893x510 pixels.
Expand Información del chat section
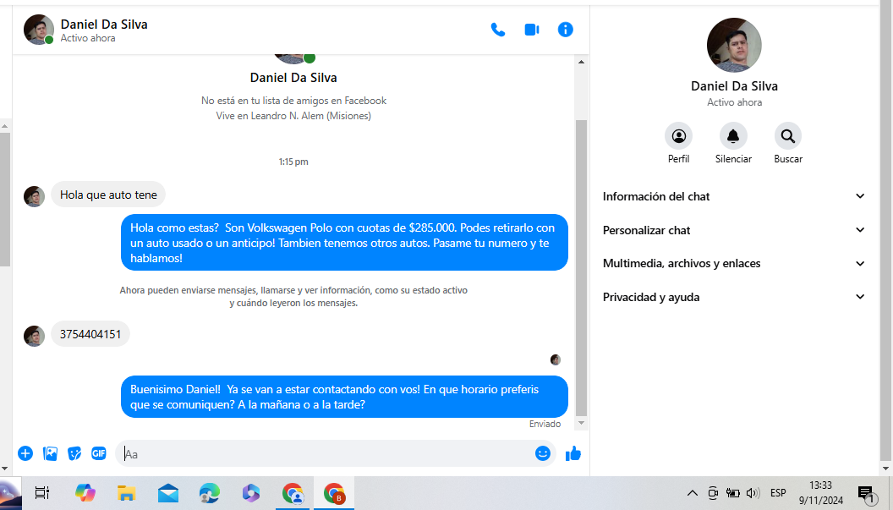(733, 196)
